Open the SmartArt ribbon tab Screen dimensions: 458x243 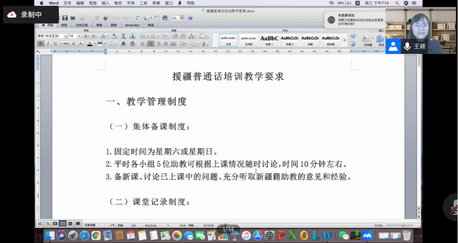coord(132,25)
